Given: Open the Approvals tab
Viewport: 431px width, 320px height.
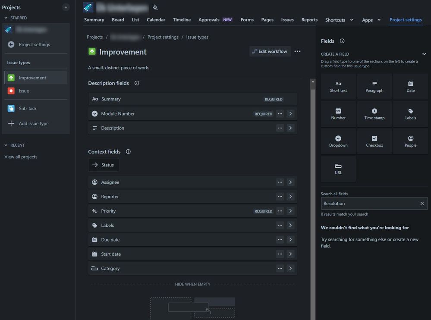Looking at the screenshot, I should [215, 20].
